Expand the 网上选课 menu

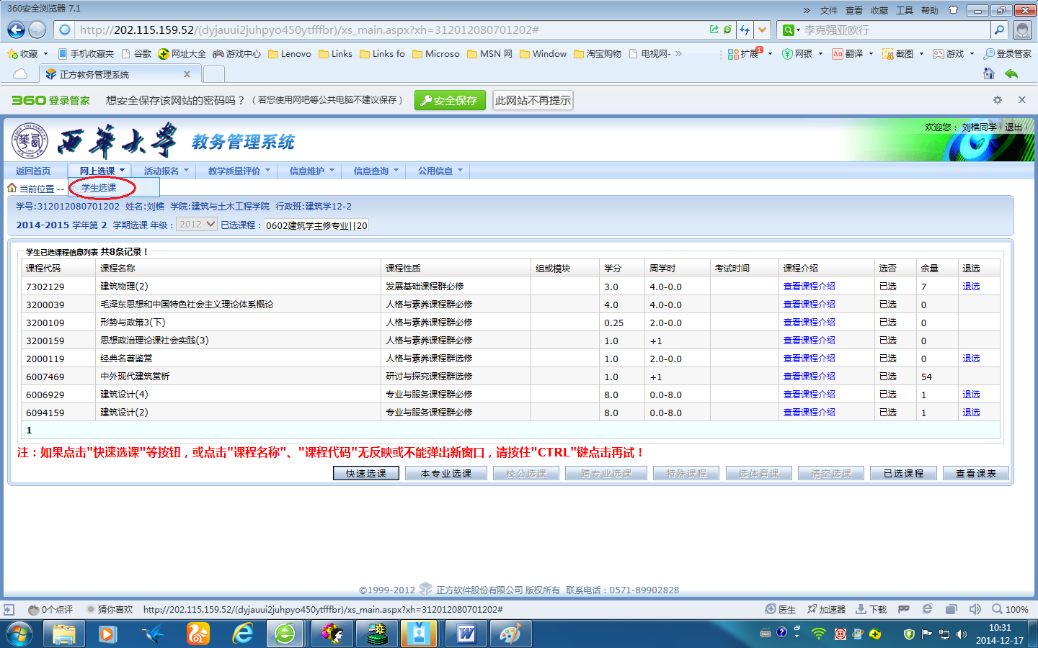(102, 171)
